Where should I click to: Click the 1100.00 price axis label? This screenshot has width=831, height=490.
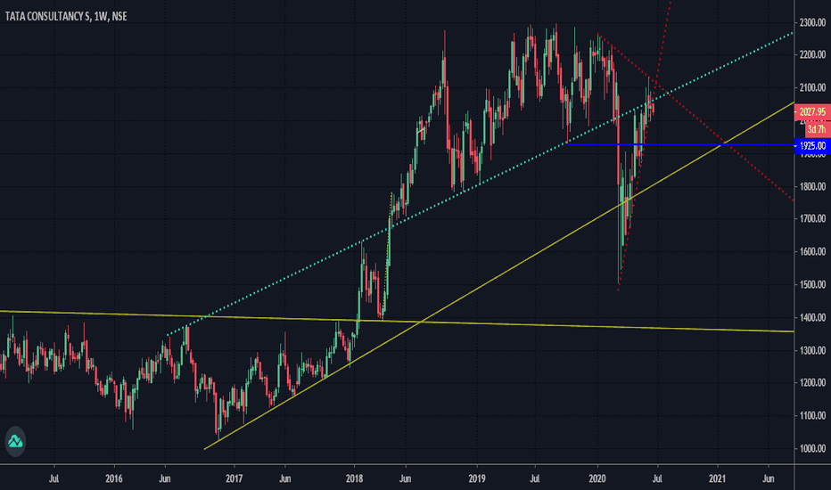coord(813,415)
